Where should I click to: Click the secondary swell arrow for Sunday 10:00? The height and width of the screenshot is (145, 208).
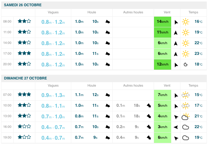pos(149,106)
